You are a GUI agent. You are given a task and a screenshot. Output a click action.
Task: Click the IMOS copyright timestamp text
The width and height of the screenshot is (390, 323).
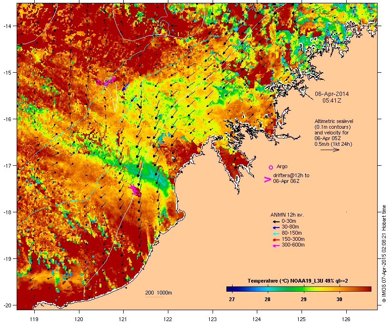pos(384,254)
